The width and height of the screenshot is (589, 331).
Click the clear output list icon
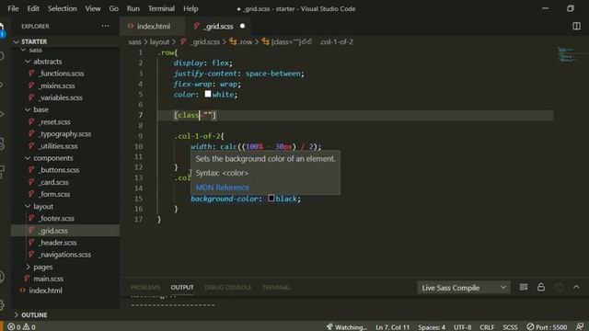tap(524, 288)
